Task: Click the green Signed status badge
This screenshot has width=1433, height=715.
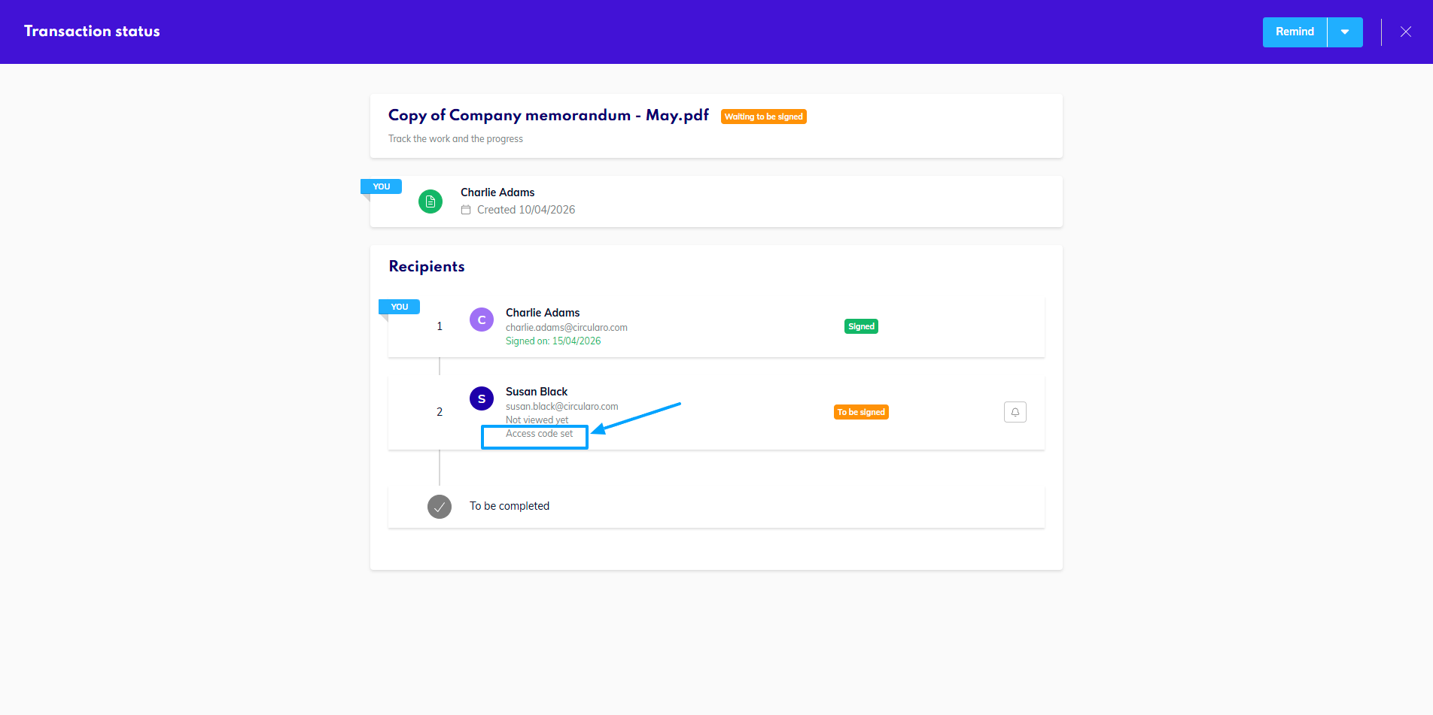Action: point(861,326)
